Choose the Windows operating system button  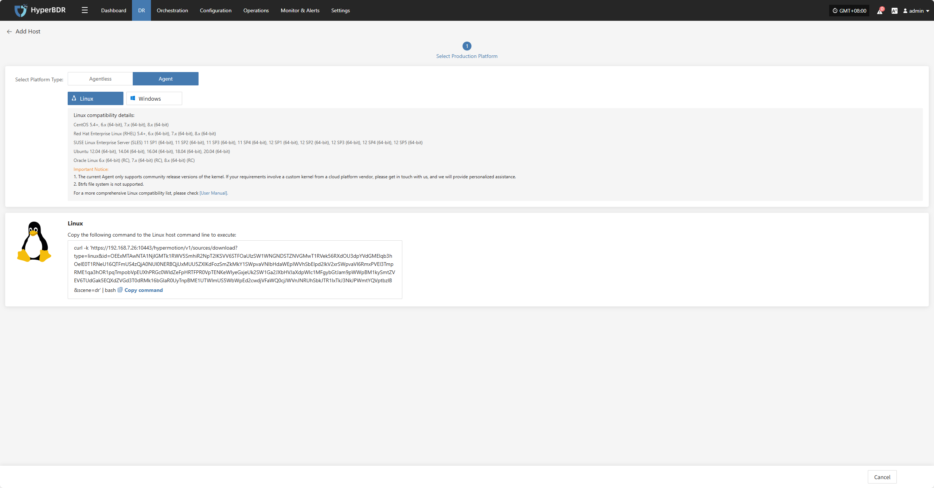tap(154, 98)
